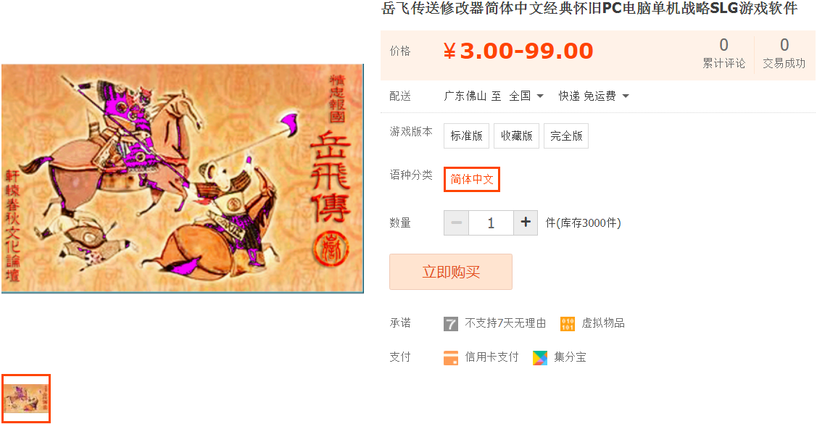Select the 收藏版 game version

516,136
